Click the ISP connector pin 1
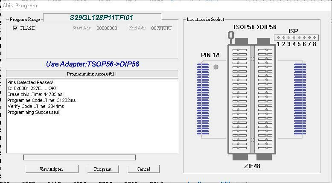Viewport: 332px width, 183px height. pos(278,38)
